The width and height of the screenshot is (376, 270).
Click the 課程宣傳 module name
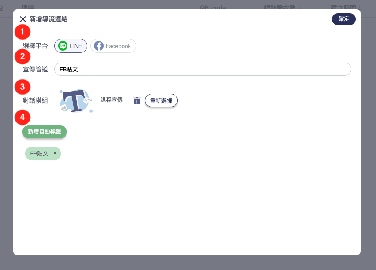(x=111, y=100)
